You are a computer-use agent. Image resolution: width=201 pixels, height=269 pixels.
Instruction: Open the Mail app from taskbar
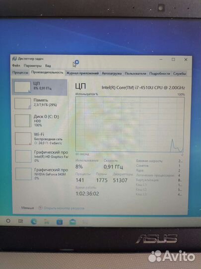click(72, 222)
